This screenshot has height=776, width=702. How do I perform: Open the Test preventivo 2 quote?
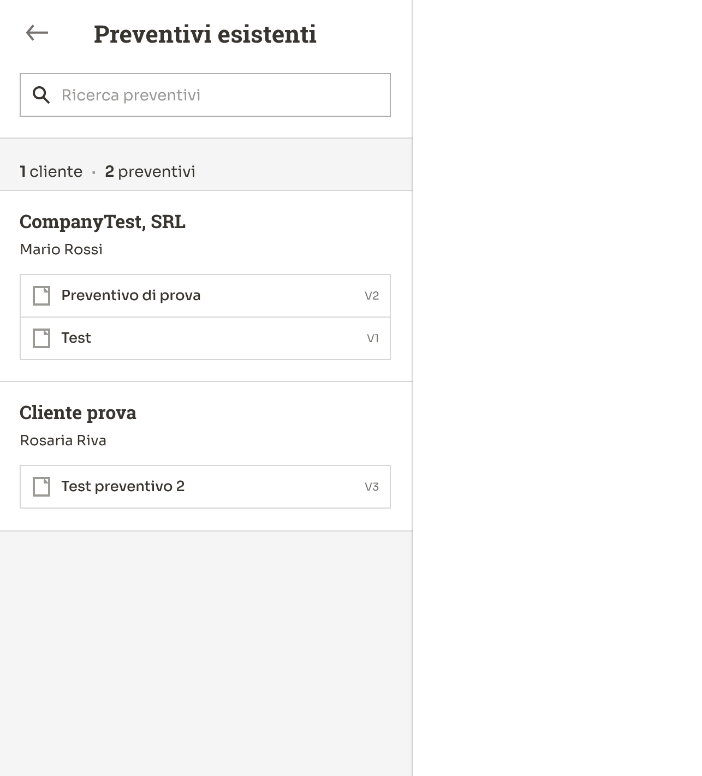123,487
